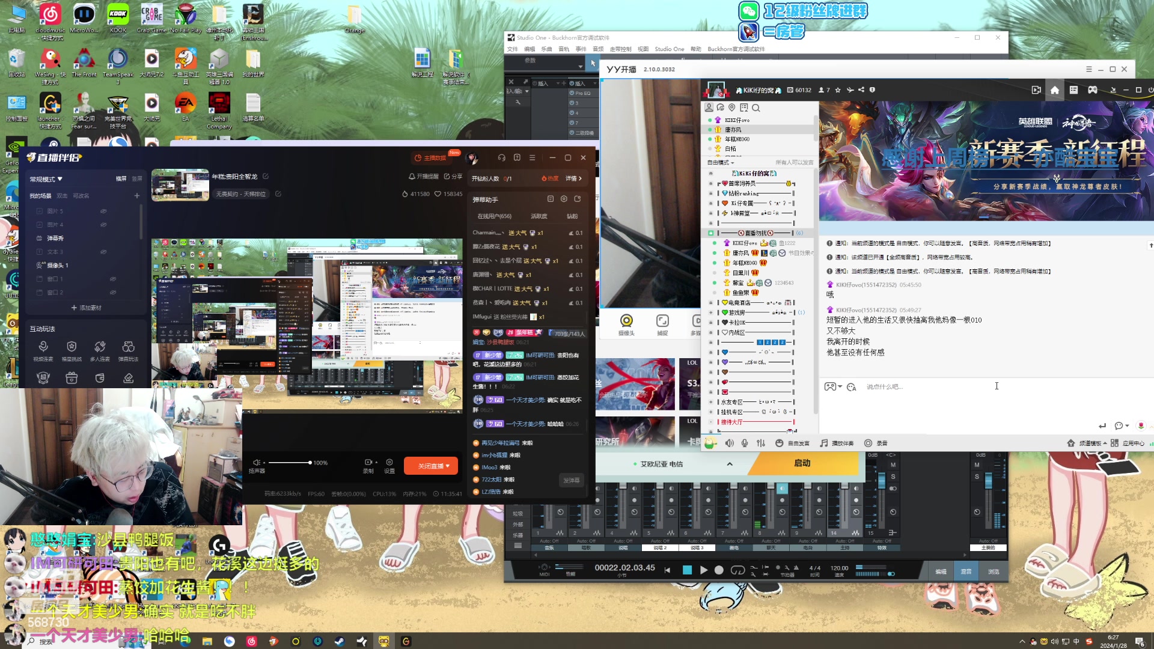Click the mixer sliders icon in YY bottom bar
The width and height of the screenshot is (1154, 649).
coord(761,443)
